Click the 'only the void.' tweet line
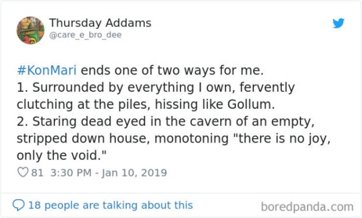Screen dimensions: 362x218 click(x=62, y=155)
